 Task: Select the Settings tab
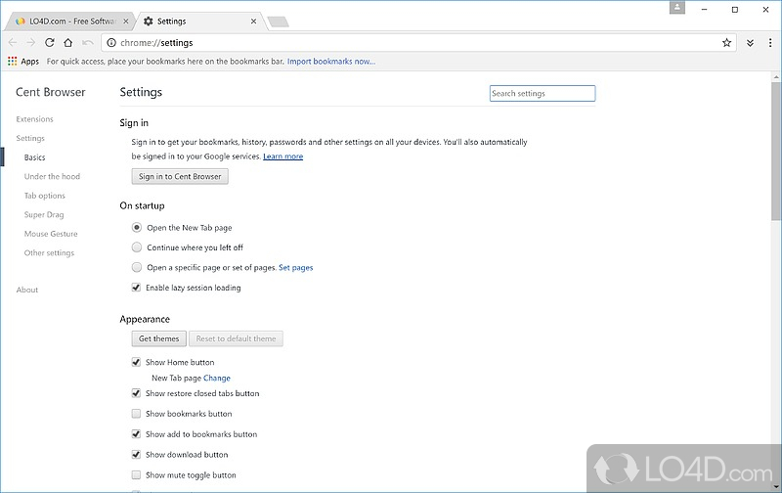click(x=199, y=22)
